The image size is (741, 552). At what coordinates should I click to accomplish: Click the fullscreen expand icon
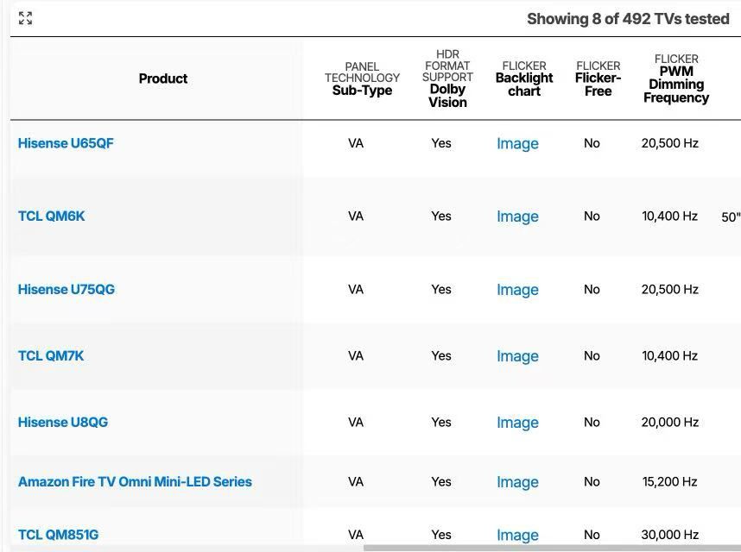click(25, 18)
